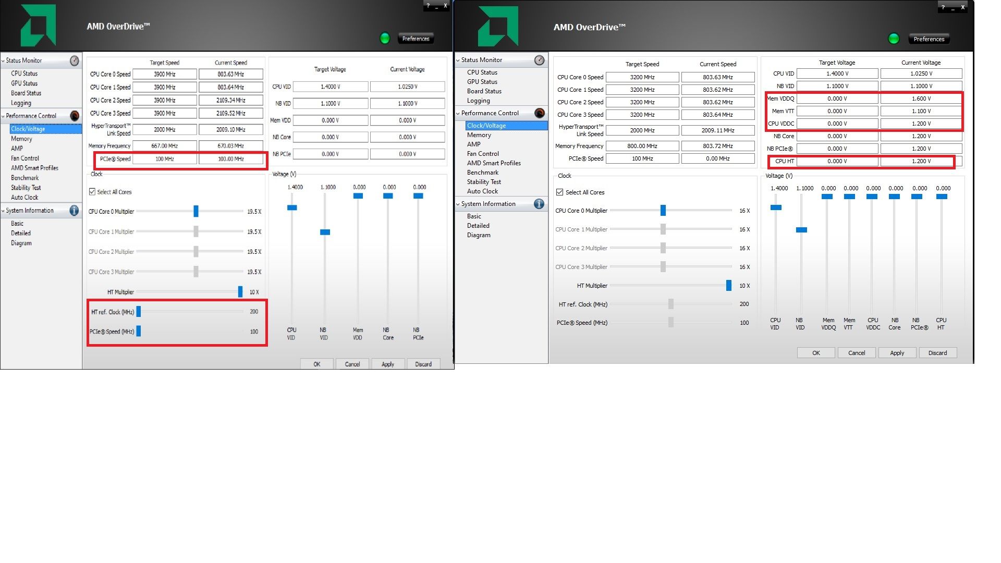
Task: Click HyperTransport Link target 2000 MHz, right window
Action: (x=642, y=130)
